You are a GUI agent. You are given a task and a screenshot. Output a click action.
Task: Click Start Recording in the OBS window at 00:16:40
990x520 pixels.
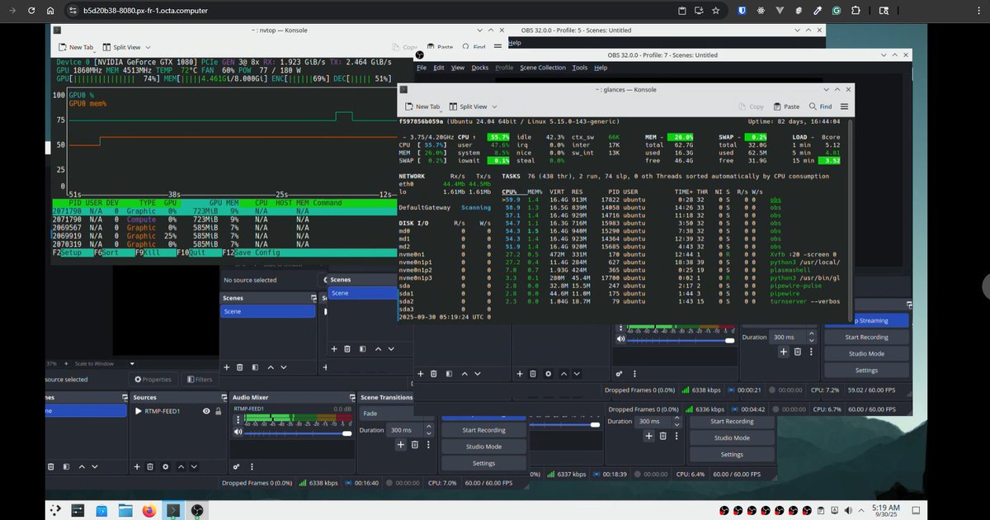[483, 430]
